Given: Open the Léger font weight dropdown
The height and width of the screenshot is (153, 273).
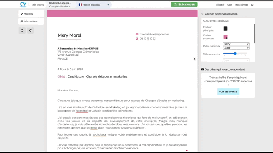Looking at the screenshot, I should pyautogui.click(x=236, y=48).
